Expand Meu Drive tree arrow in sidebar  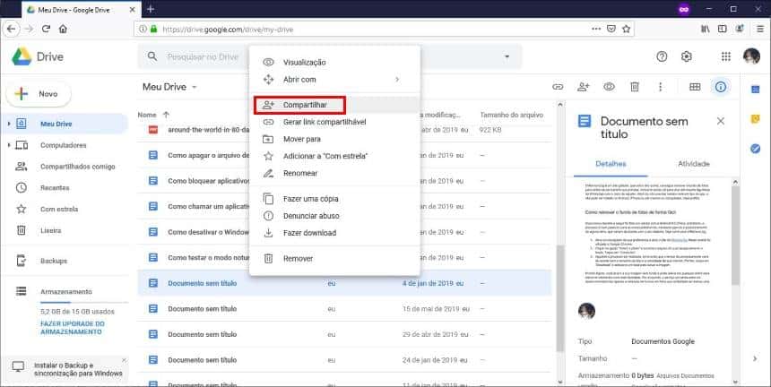pyautogui.click(x=9, y=124)
